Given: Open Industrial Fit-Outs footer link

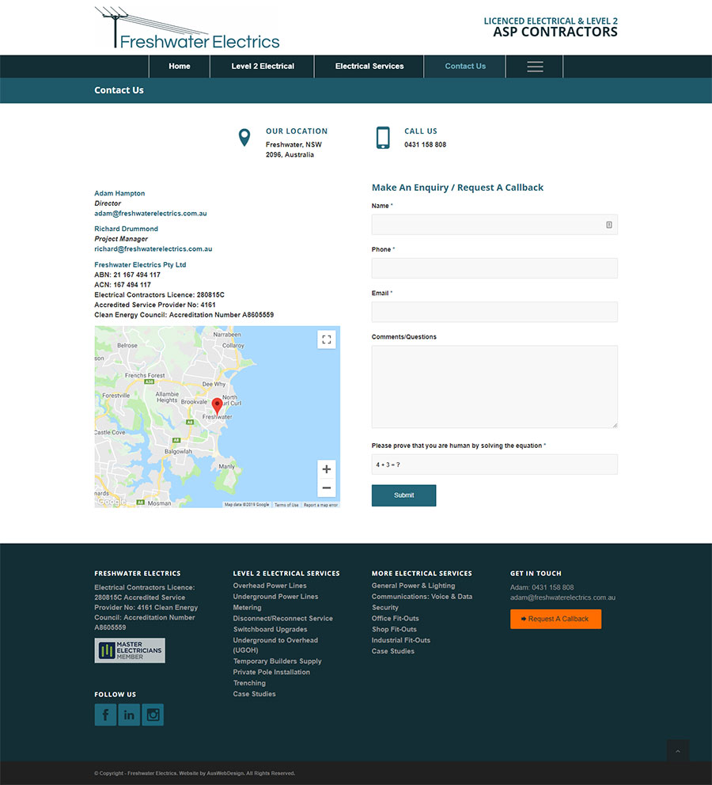Looking at the screenshot, I should 401,640.
